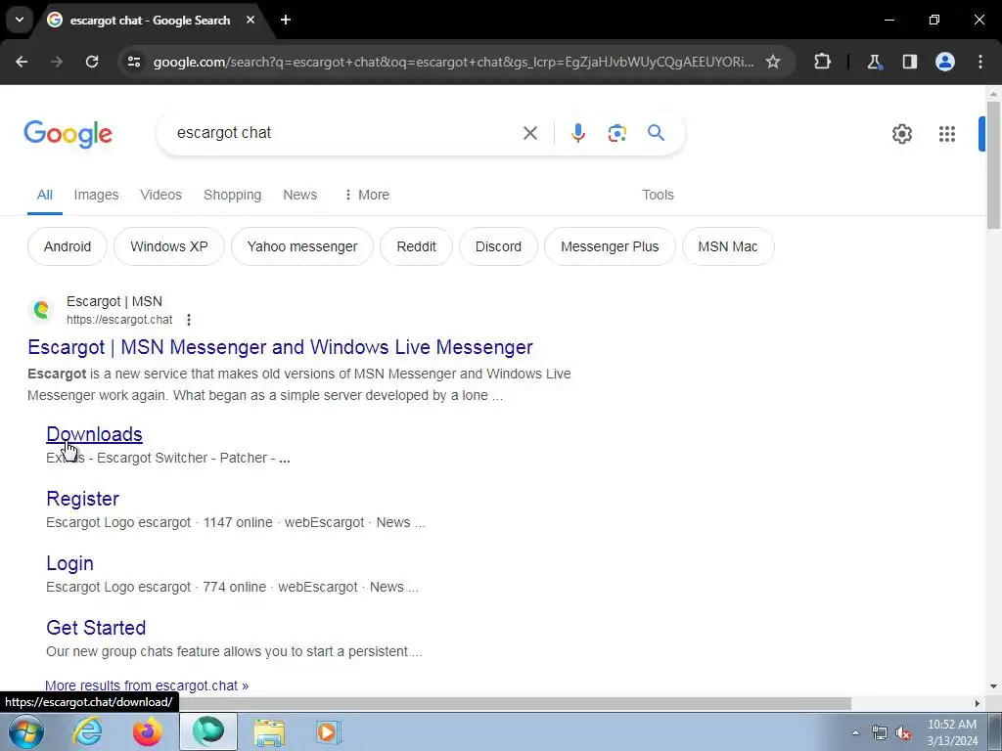Viewport: 1002px width, 751px height.
Task: Search by image with Google Lens icon
Action: point(617,133)
